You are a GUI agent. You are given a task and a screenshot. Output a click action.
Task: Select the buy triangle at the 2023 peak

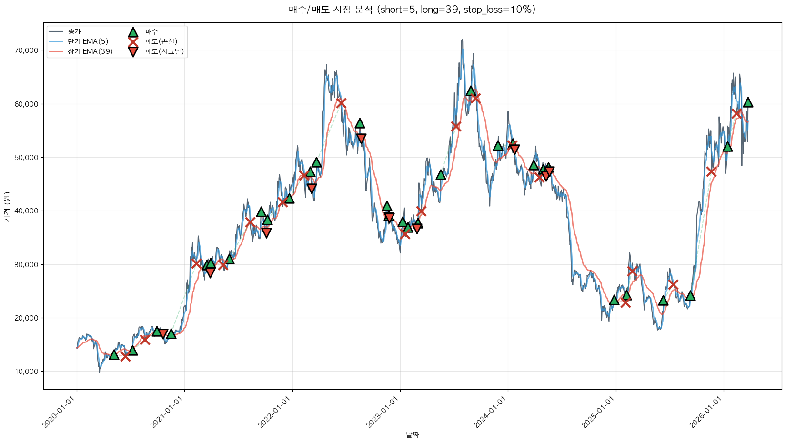(x=471, y=91)
